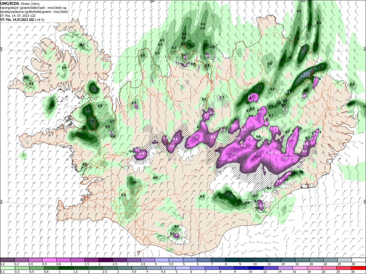This screenshot has width=366, height=274.
Task: Click the 0.4 label on snow legend
Action: [x=31, y=264]
